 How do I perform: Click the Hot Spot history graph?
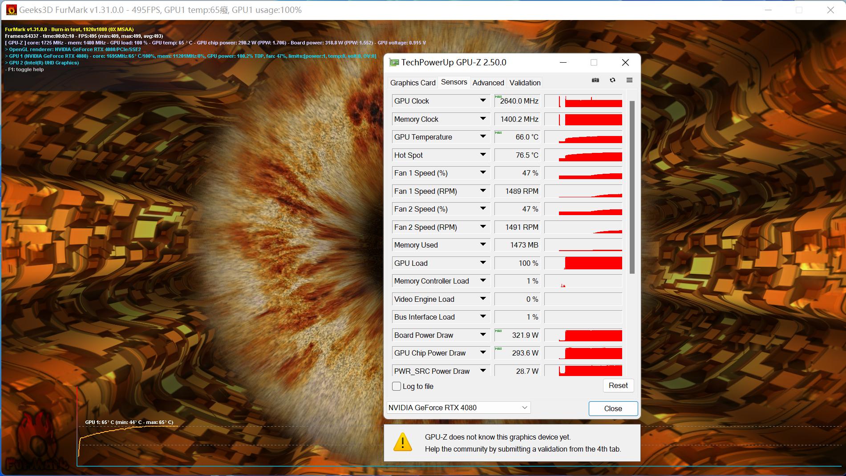[583, 155]
